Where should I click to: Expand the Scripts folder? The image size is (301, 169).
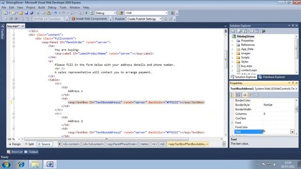233,57
